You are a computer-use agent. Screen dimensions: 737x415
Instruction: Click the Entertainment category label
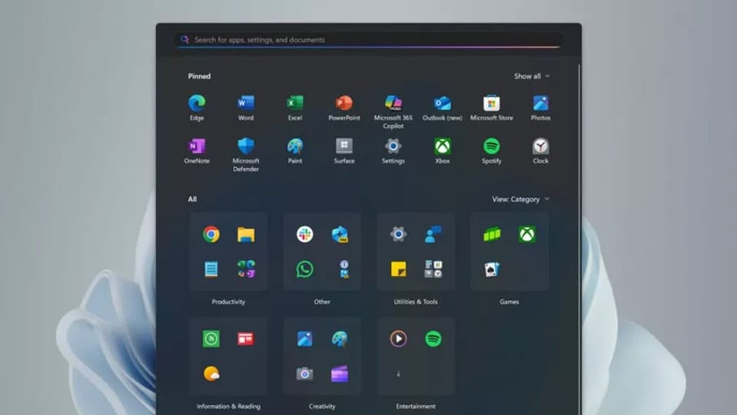tap(415, 406)
